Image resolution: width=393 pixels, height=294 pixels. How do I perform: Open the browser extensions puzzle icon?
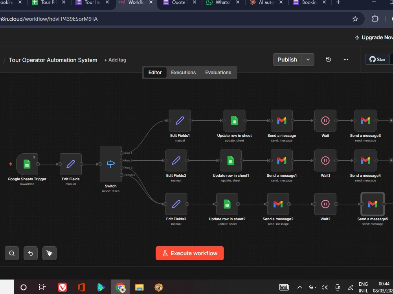375,19
